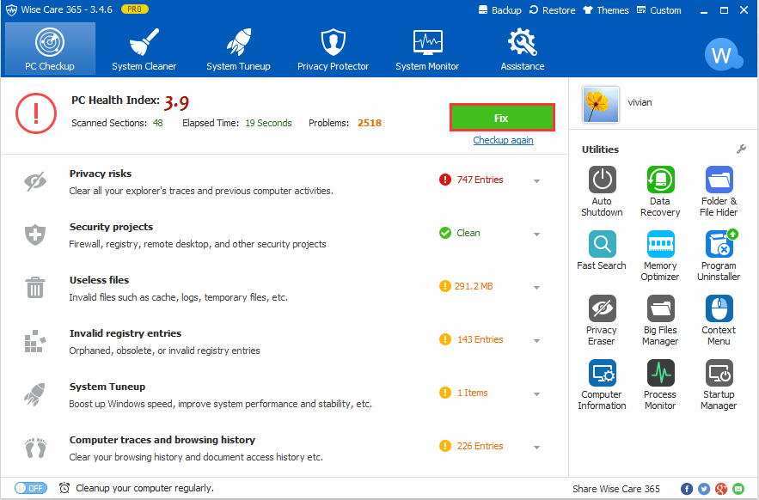Open the Fast Search utility

pos(602,250)
